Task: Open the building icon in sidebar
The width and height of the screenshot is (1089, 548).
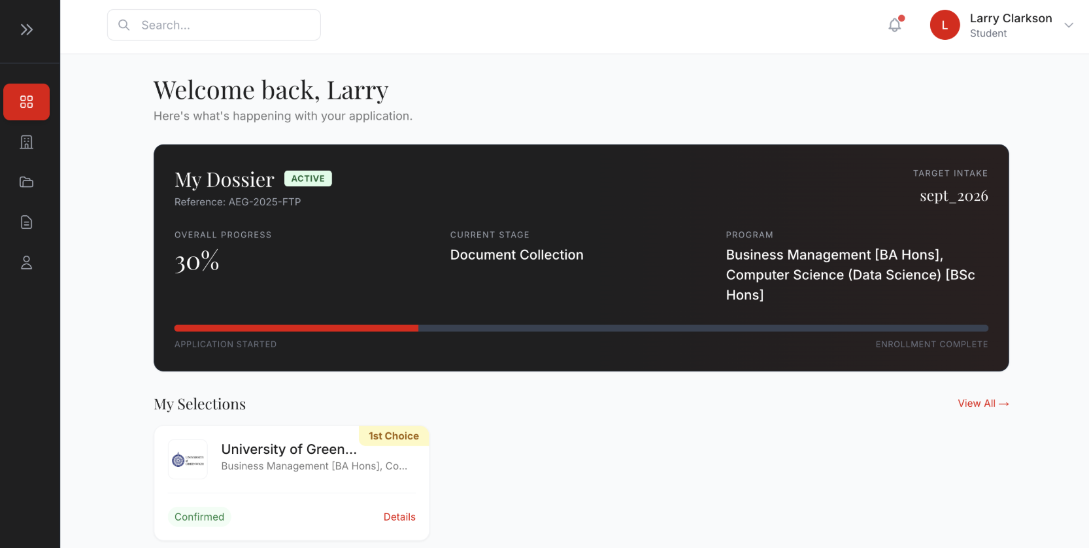Action: 27,142
